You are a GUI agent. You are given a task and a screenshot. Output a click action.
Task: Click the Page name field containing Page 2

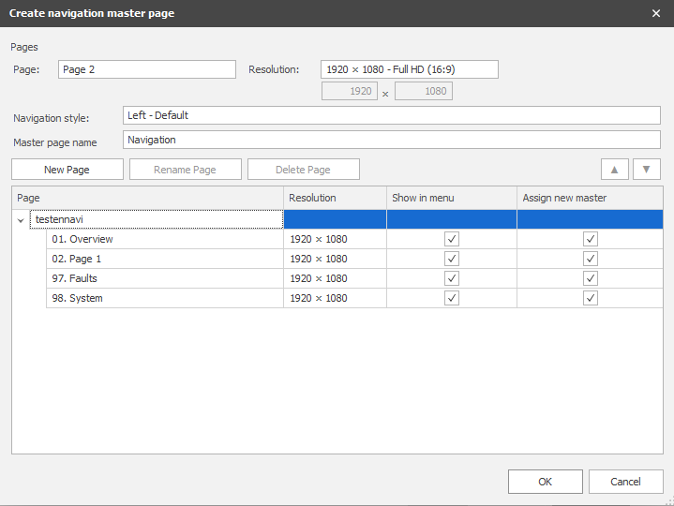pos(147,69)
